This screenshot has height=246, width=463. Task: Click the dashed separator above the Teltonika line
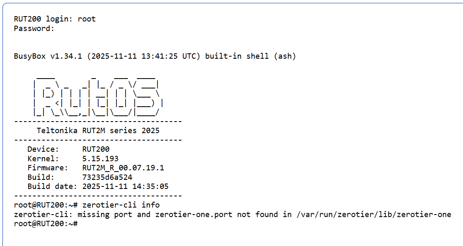pyautogui.click(x=98, y=122)
